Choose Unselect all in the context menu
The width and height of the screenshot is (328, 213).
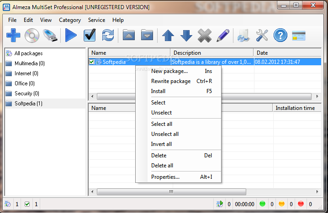pos(179,134)
